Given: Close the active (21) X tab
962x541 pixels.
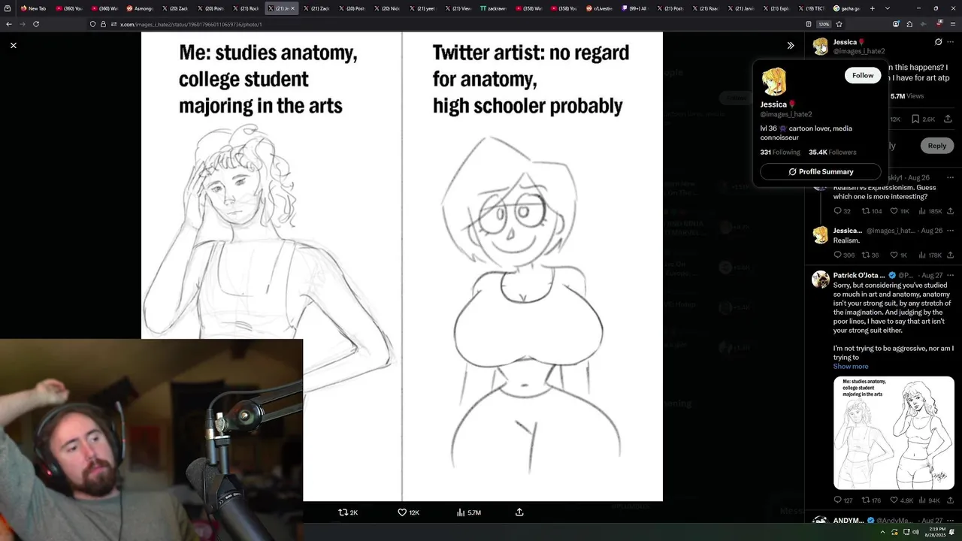Looking at the screenshot, I should click(293, 8).
